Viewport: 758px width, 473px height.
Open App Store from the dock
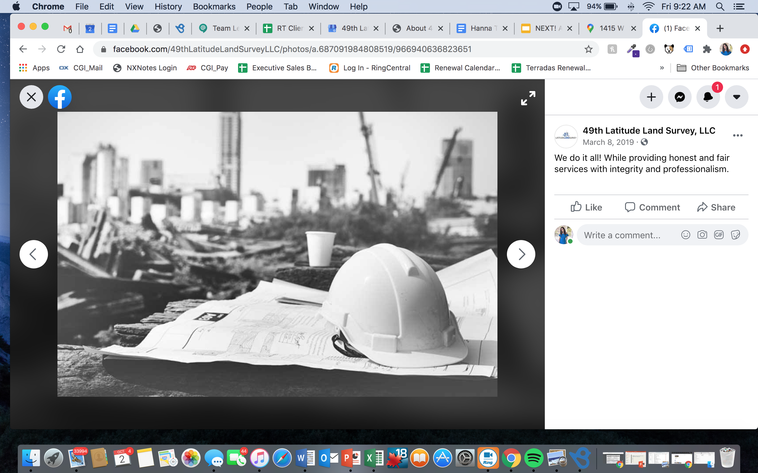(x=442, y=458)
